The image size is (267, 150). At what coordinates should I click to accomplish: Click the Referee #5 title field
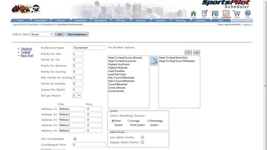pyautogui.click(x=72, y=130)
